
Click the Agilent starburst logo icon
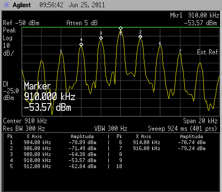point(6,5)
